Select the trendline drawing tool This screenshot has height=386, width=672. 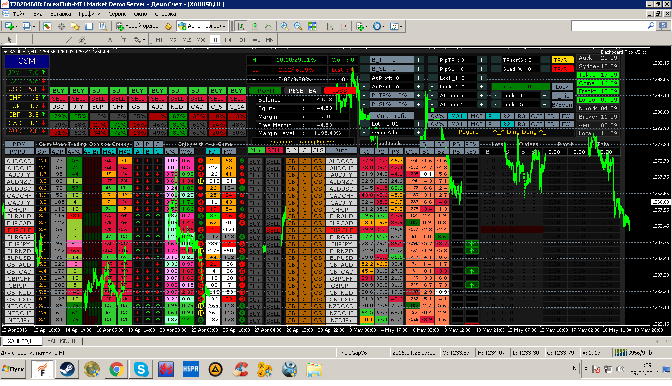(x=68, y=40)
